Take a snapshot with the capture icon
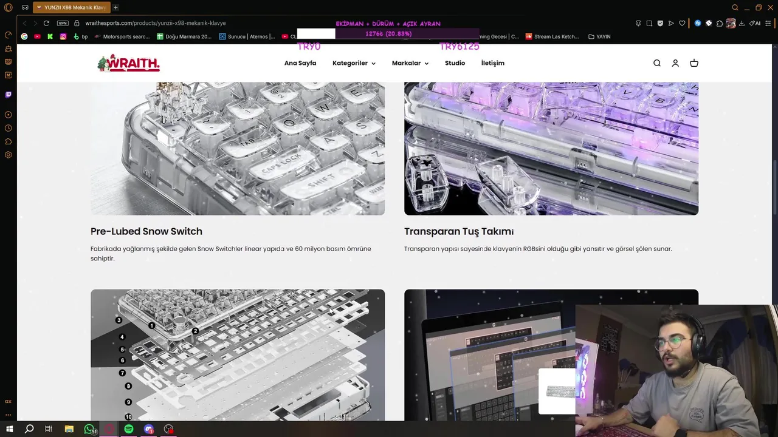The image size is (778, 437). pos(649,23)
